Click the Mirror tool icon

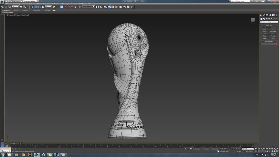tap(98, 7)
